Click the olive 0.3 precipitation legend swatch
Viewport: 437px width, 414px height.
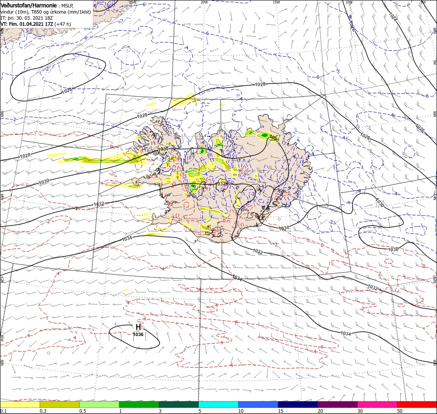pos(59,404)
